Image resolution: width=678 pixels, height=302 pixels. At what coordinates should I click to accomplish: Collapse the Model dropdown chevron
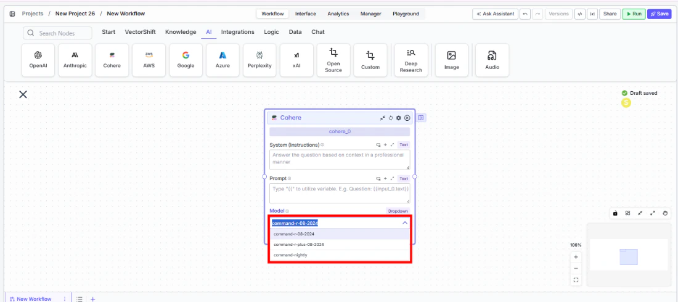405,223
